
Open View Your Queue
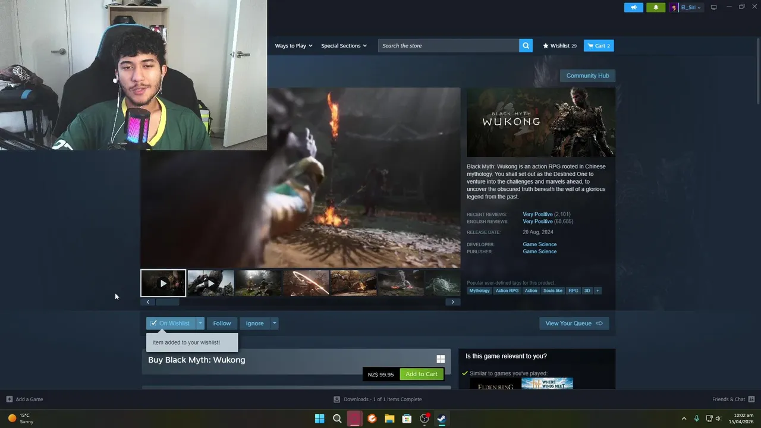point(574,323)
